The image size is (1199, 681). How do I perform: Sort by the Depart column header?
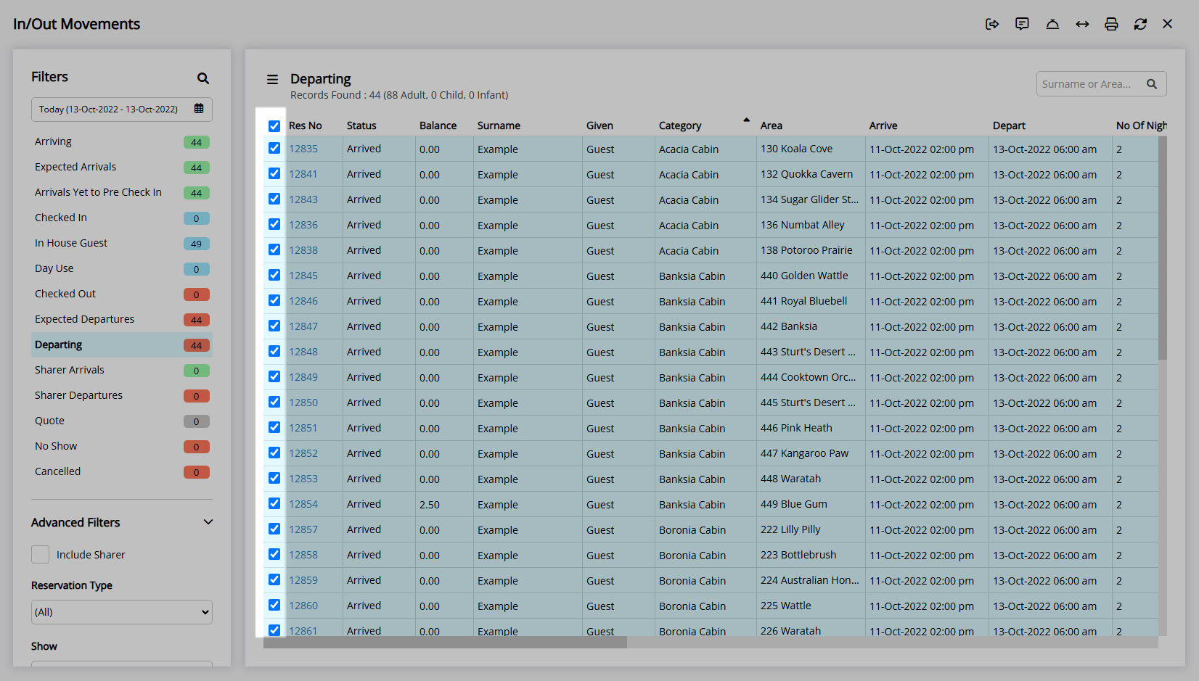[1009, 125]
